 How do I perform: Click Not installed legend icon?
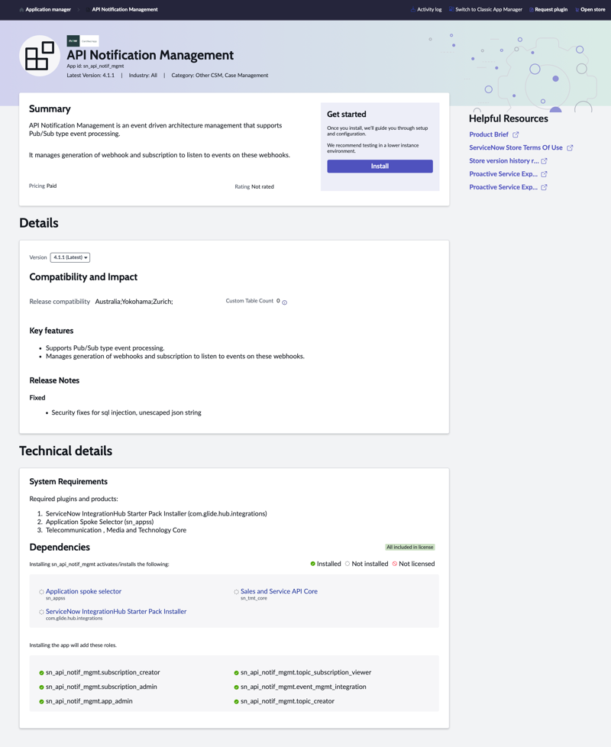(348, 564)
